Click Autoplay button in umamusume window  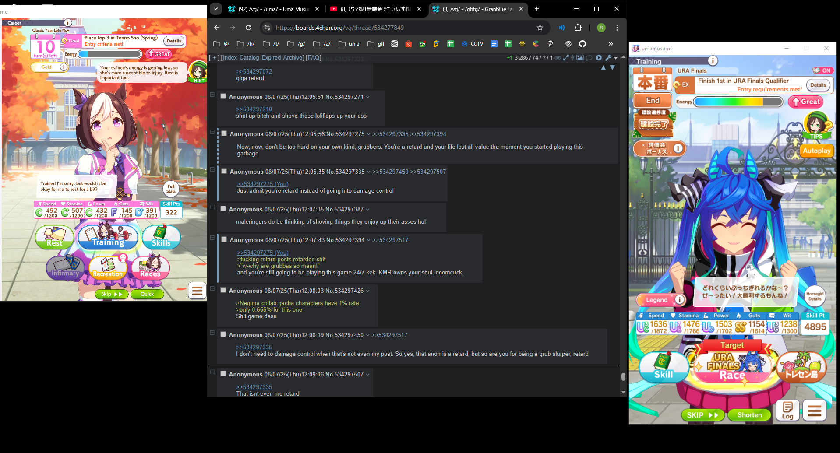tap(817, 151)
